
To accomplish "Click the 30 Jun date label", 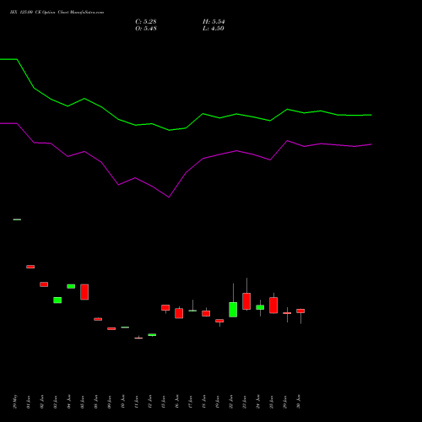I will (x=299, y=402).
